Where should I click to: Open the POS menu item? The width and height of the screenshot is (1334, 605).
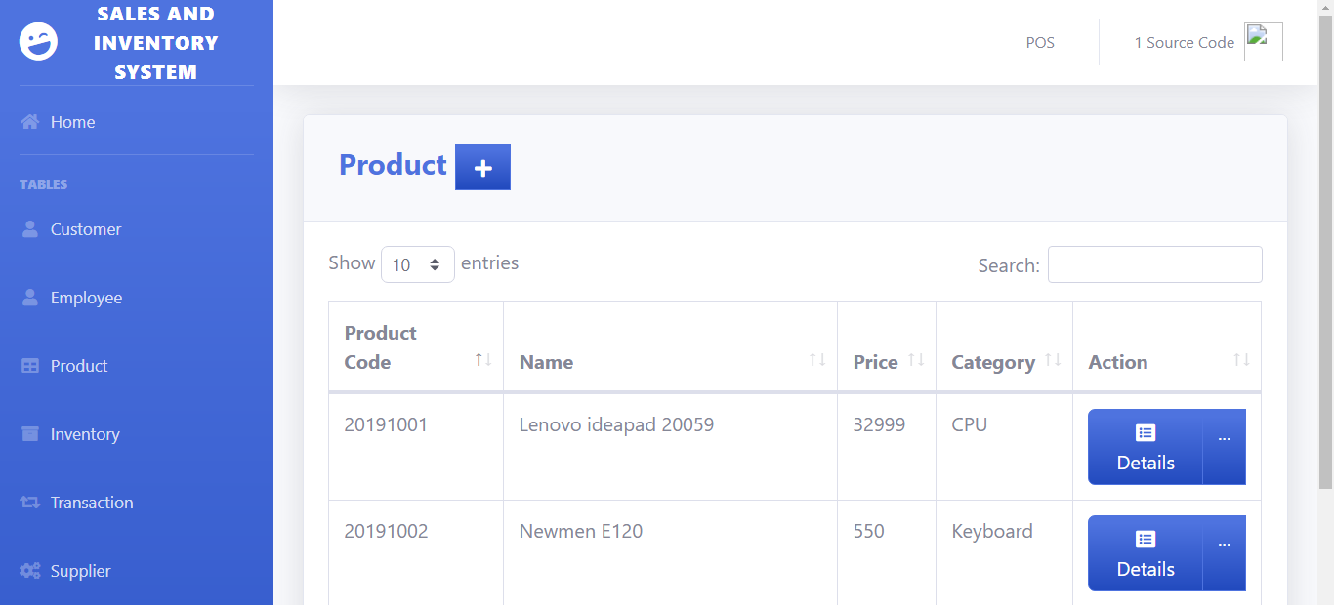coord(1040,42)
